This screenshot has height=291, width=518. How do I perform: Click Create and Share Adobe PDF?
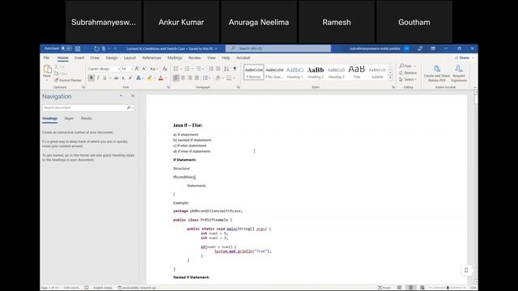[x=437, y=74]
